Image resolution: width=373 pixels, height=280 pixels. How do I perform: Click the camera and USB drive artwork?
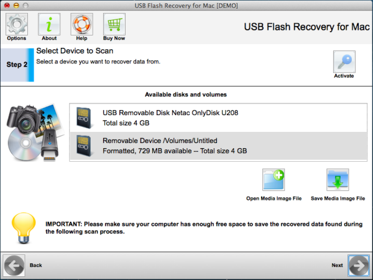pos(35,133)
